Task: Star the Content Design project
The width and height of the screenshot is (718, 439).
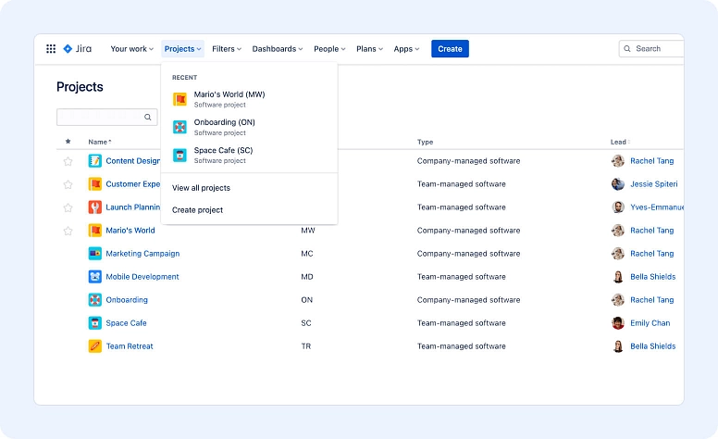Action: (x=68, y=161)
